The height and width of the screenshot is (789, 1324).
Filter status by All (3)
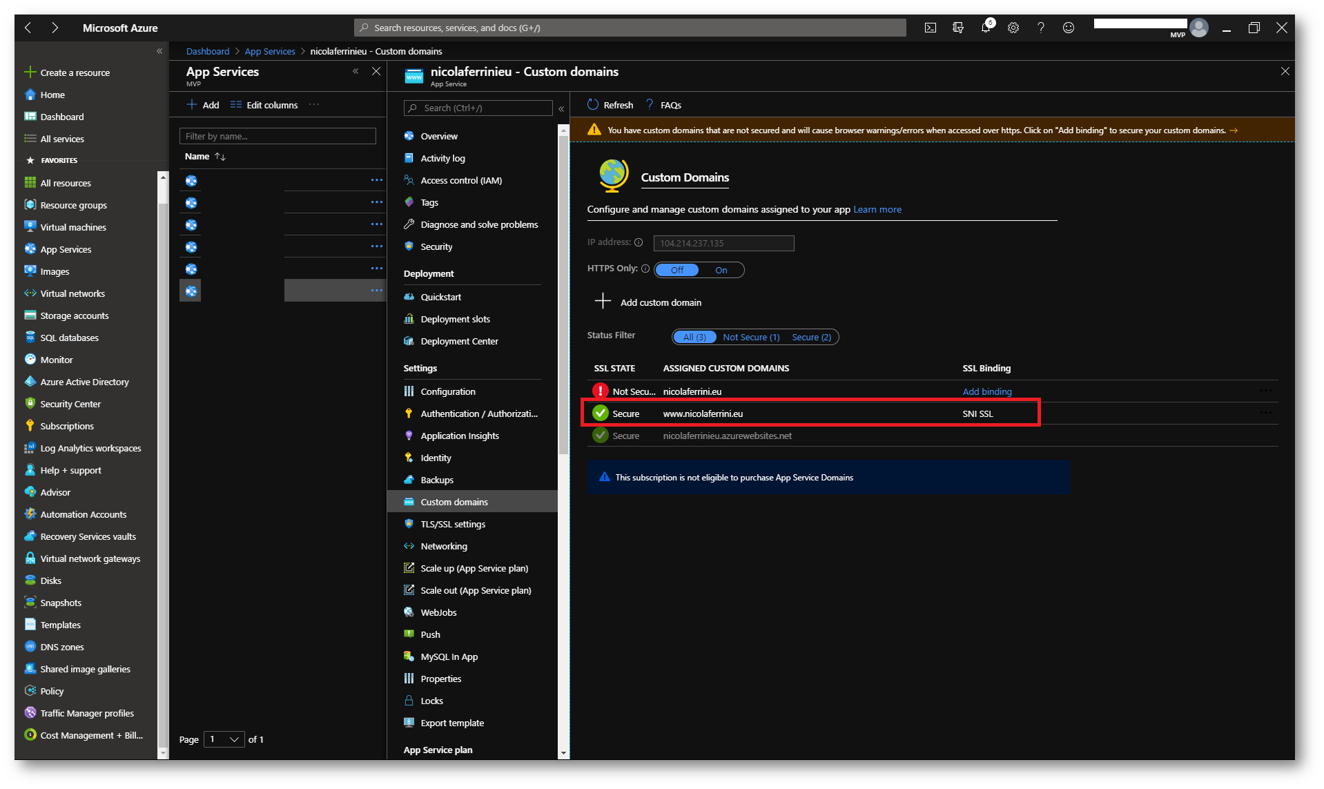[x=694, y=337]
